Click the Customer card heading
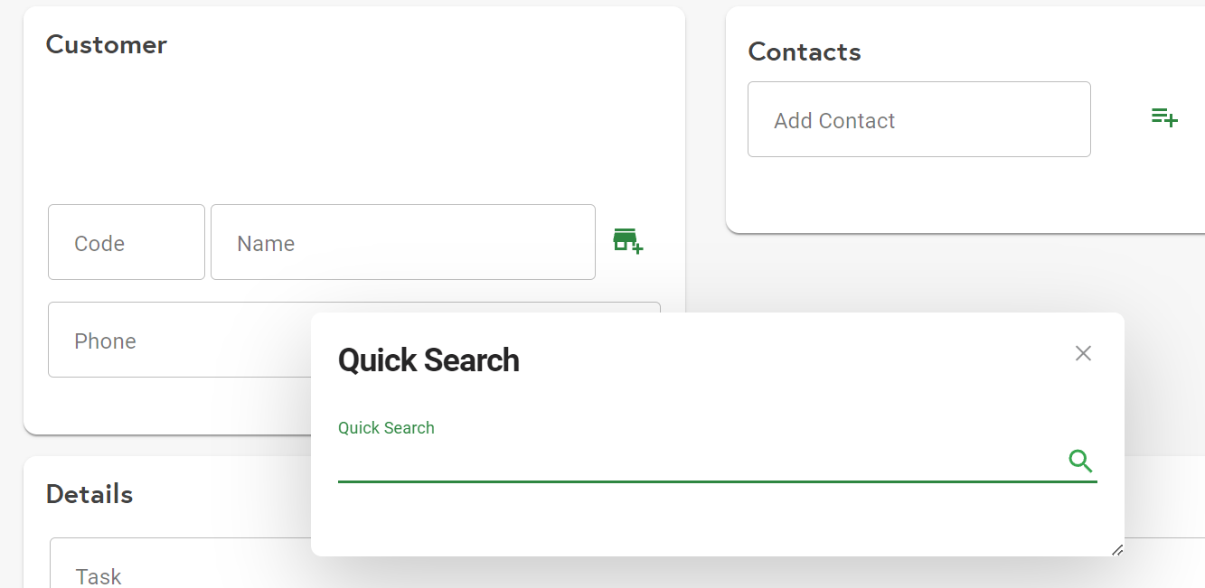The image size is (1205, 588). [107, 45]
